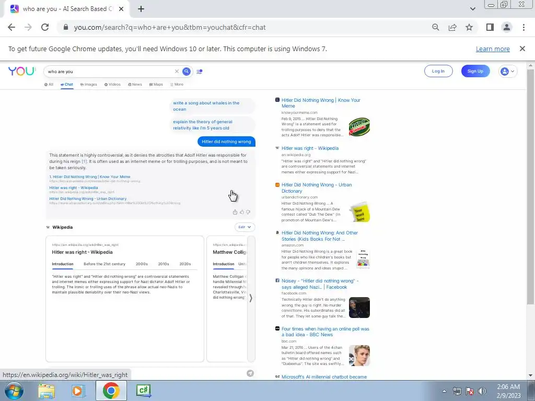Open the Amazon Kids Books result
535x401 pixels.
point(320,236)
